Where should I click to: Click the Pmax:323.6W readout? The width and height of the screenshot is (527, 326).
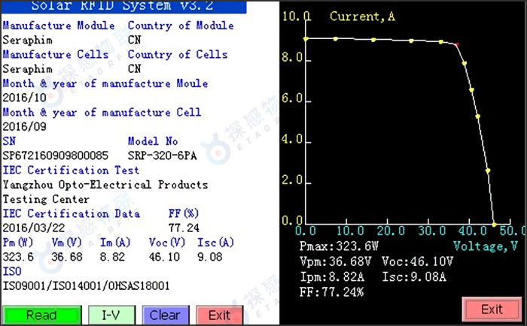[339, 246]
